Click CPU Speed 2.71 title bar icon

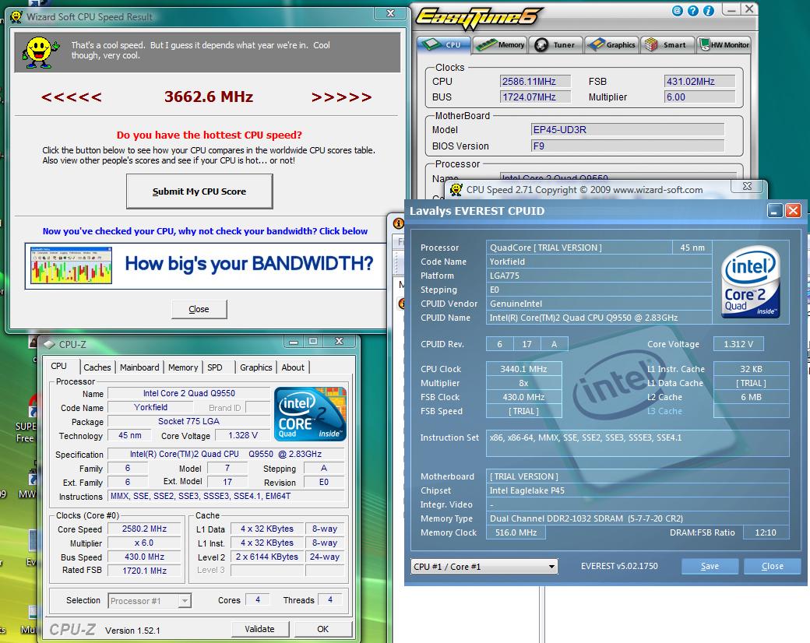(456, 189)
